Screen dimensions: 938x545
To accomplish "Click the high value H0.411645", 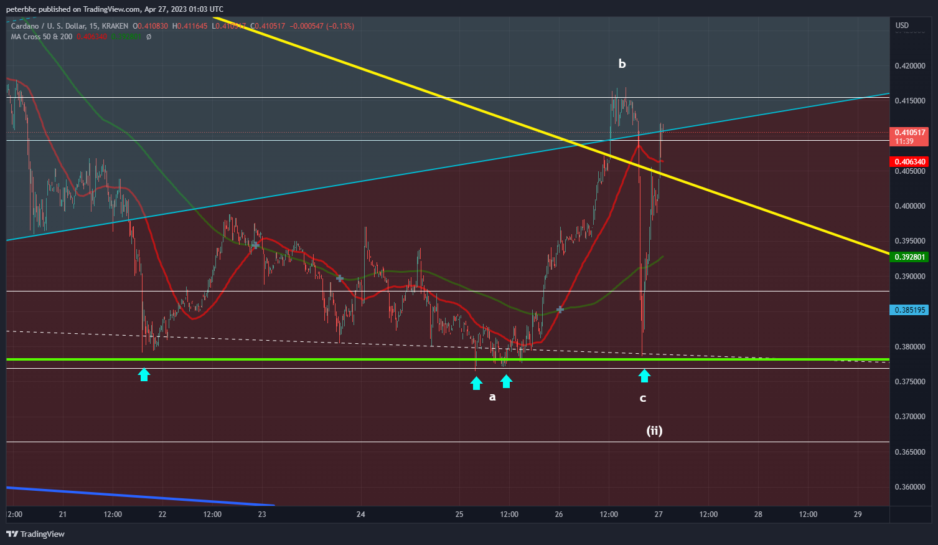I will [190, 26].
